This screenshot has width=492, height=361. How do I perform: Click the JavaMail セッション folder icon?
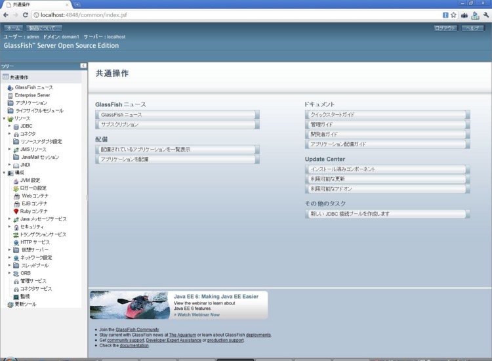point(16,157)
